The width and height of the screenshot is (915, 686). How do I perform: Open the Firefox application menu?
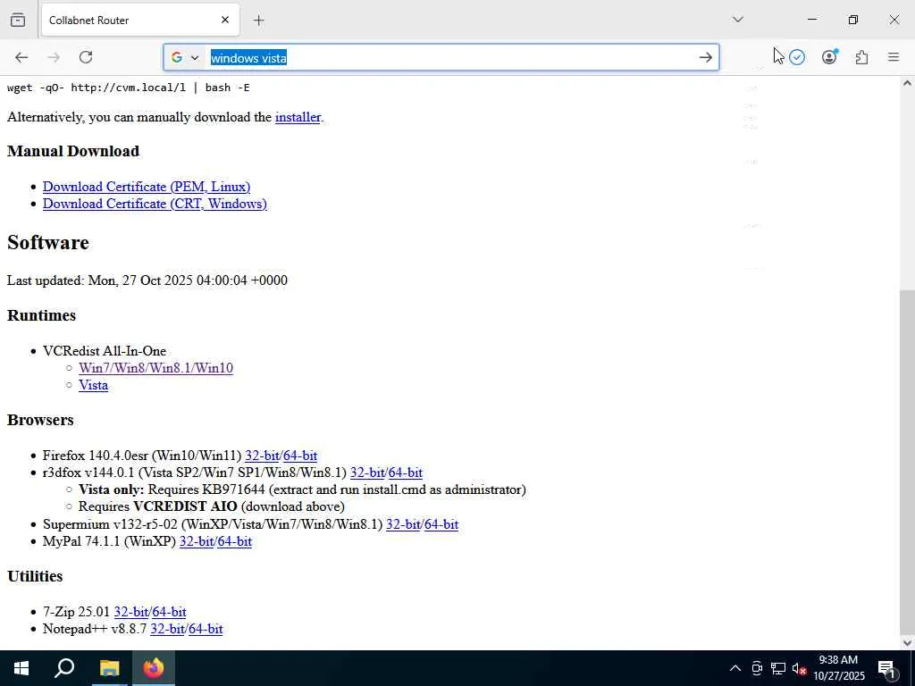tap(894, 57)
